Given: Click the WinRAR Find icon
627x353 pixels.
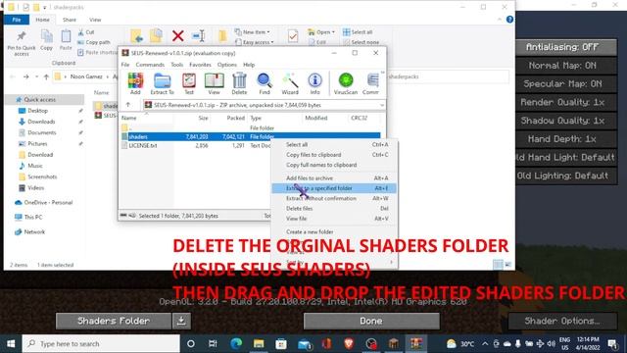Looking at the screenshot, I should (x=265, y=83).
